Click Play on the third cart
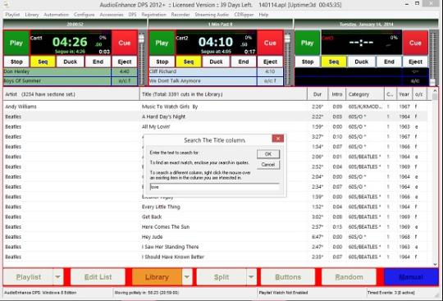 coord(308,43)
